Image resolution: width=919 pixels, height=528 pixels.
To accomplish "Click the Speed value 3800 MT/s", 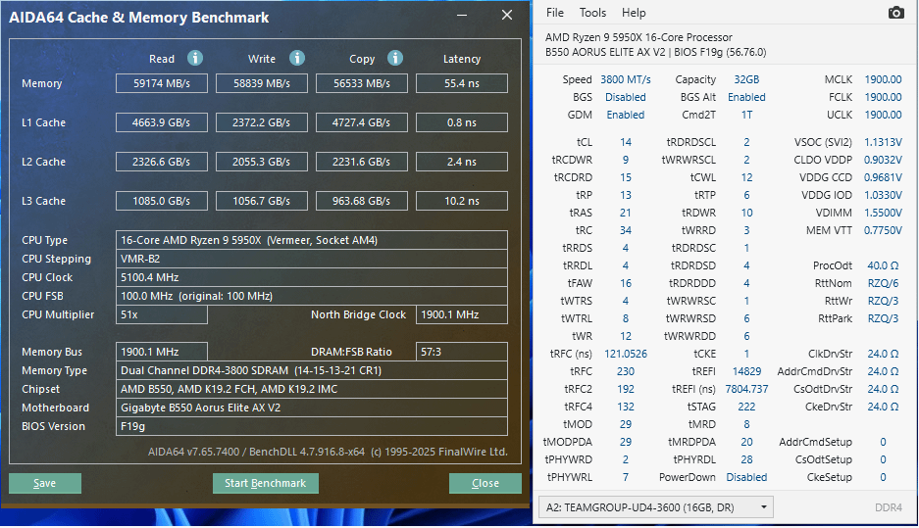I will coord(626,79).
